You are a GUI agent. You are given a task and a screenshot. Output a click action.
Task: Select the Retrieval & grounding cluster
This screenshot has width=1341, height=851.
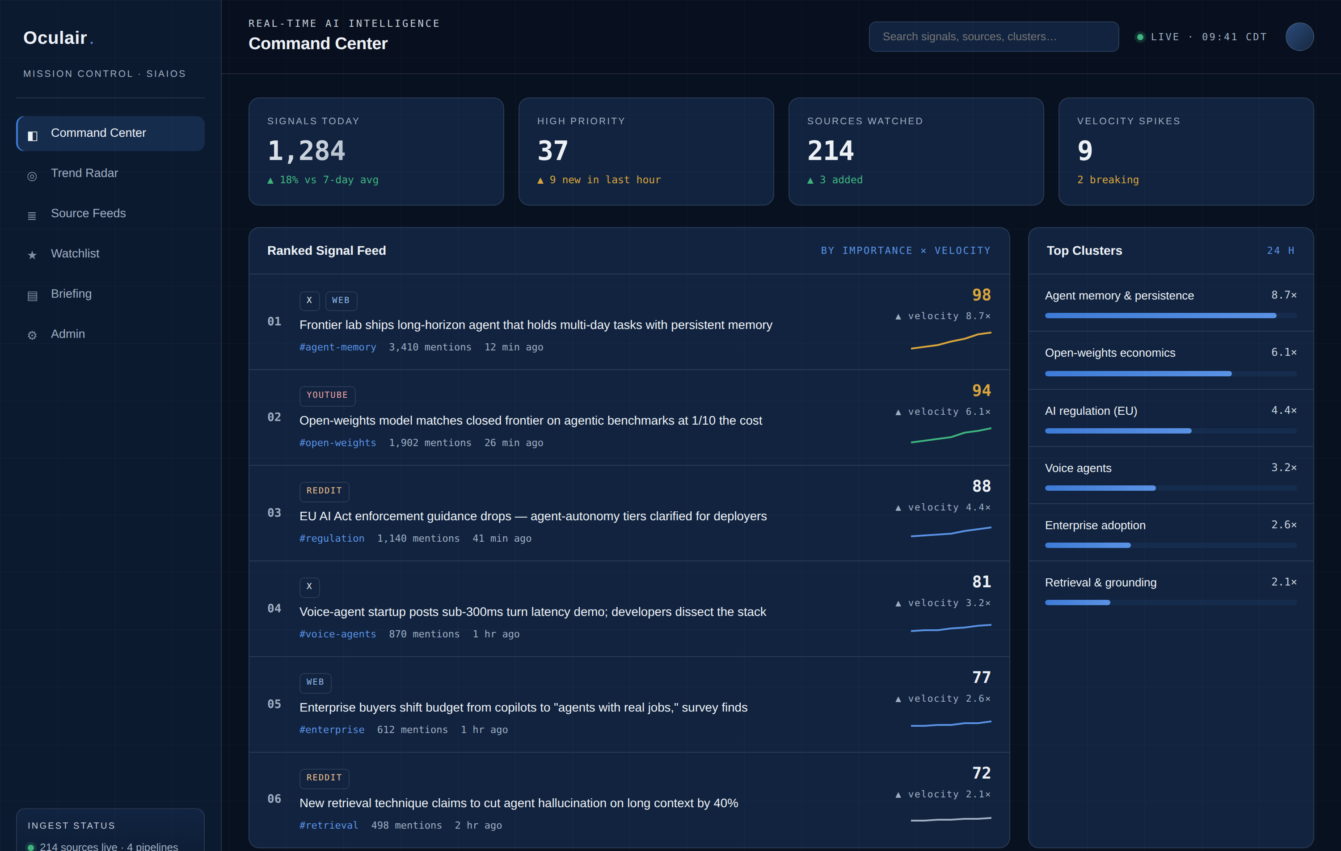click(x=1171, y=590)
